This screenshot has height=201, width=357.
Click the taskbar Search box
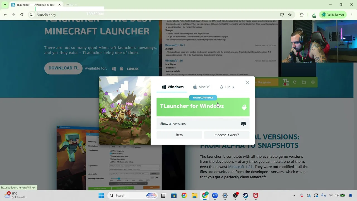(x=133, y=195)
